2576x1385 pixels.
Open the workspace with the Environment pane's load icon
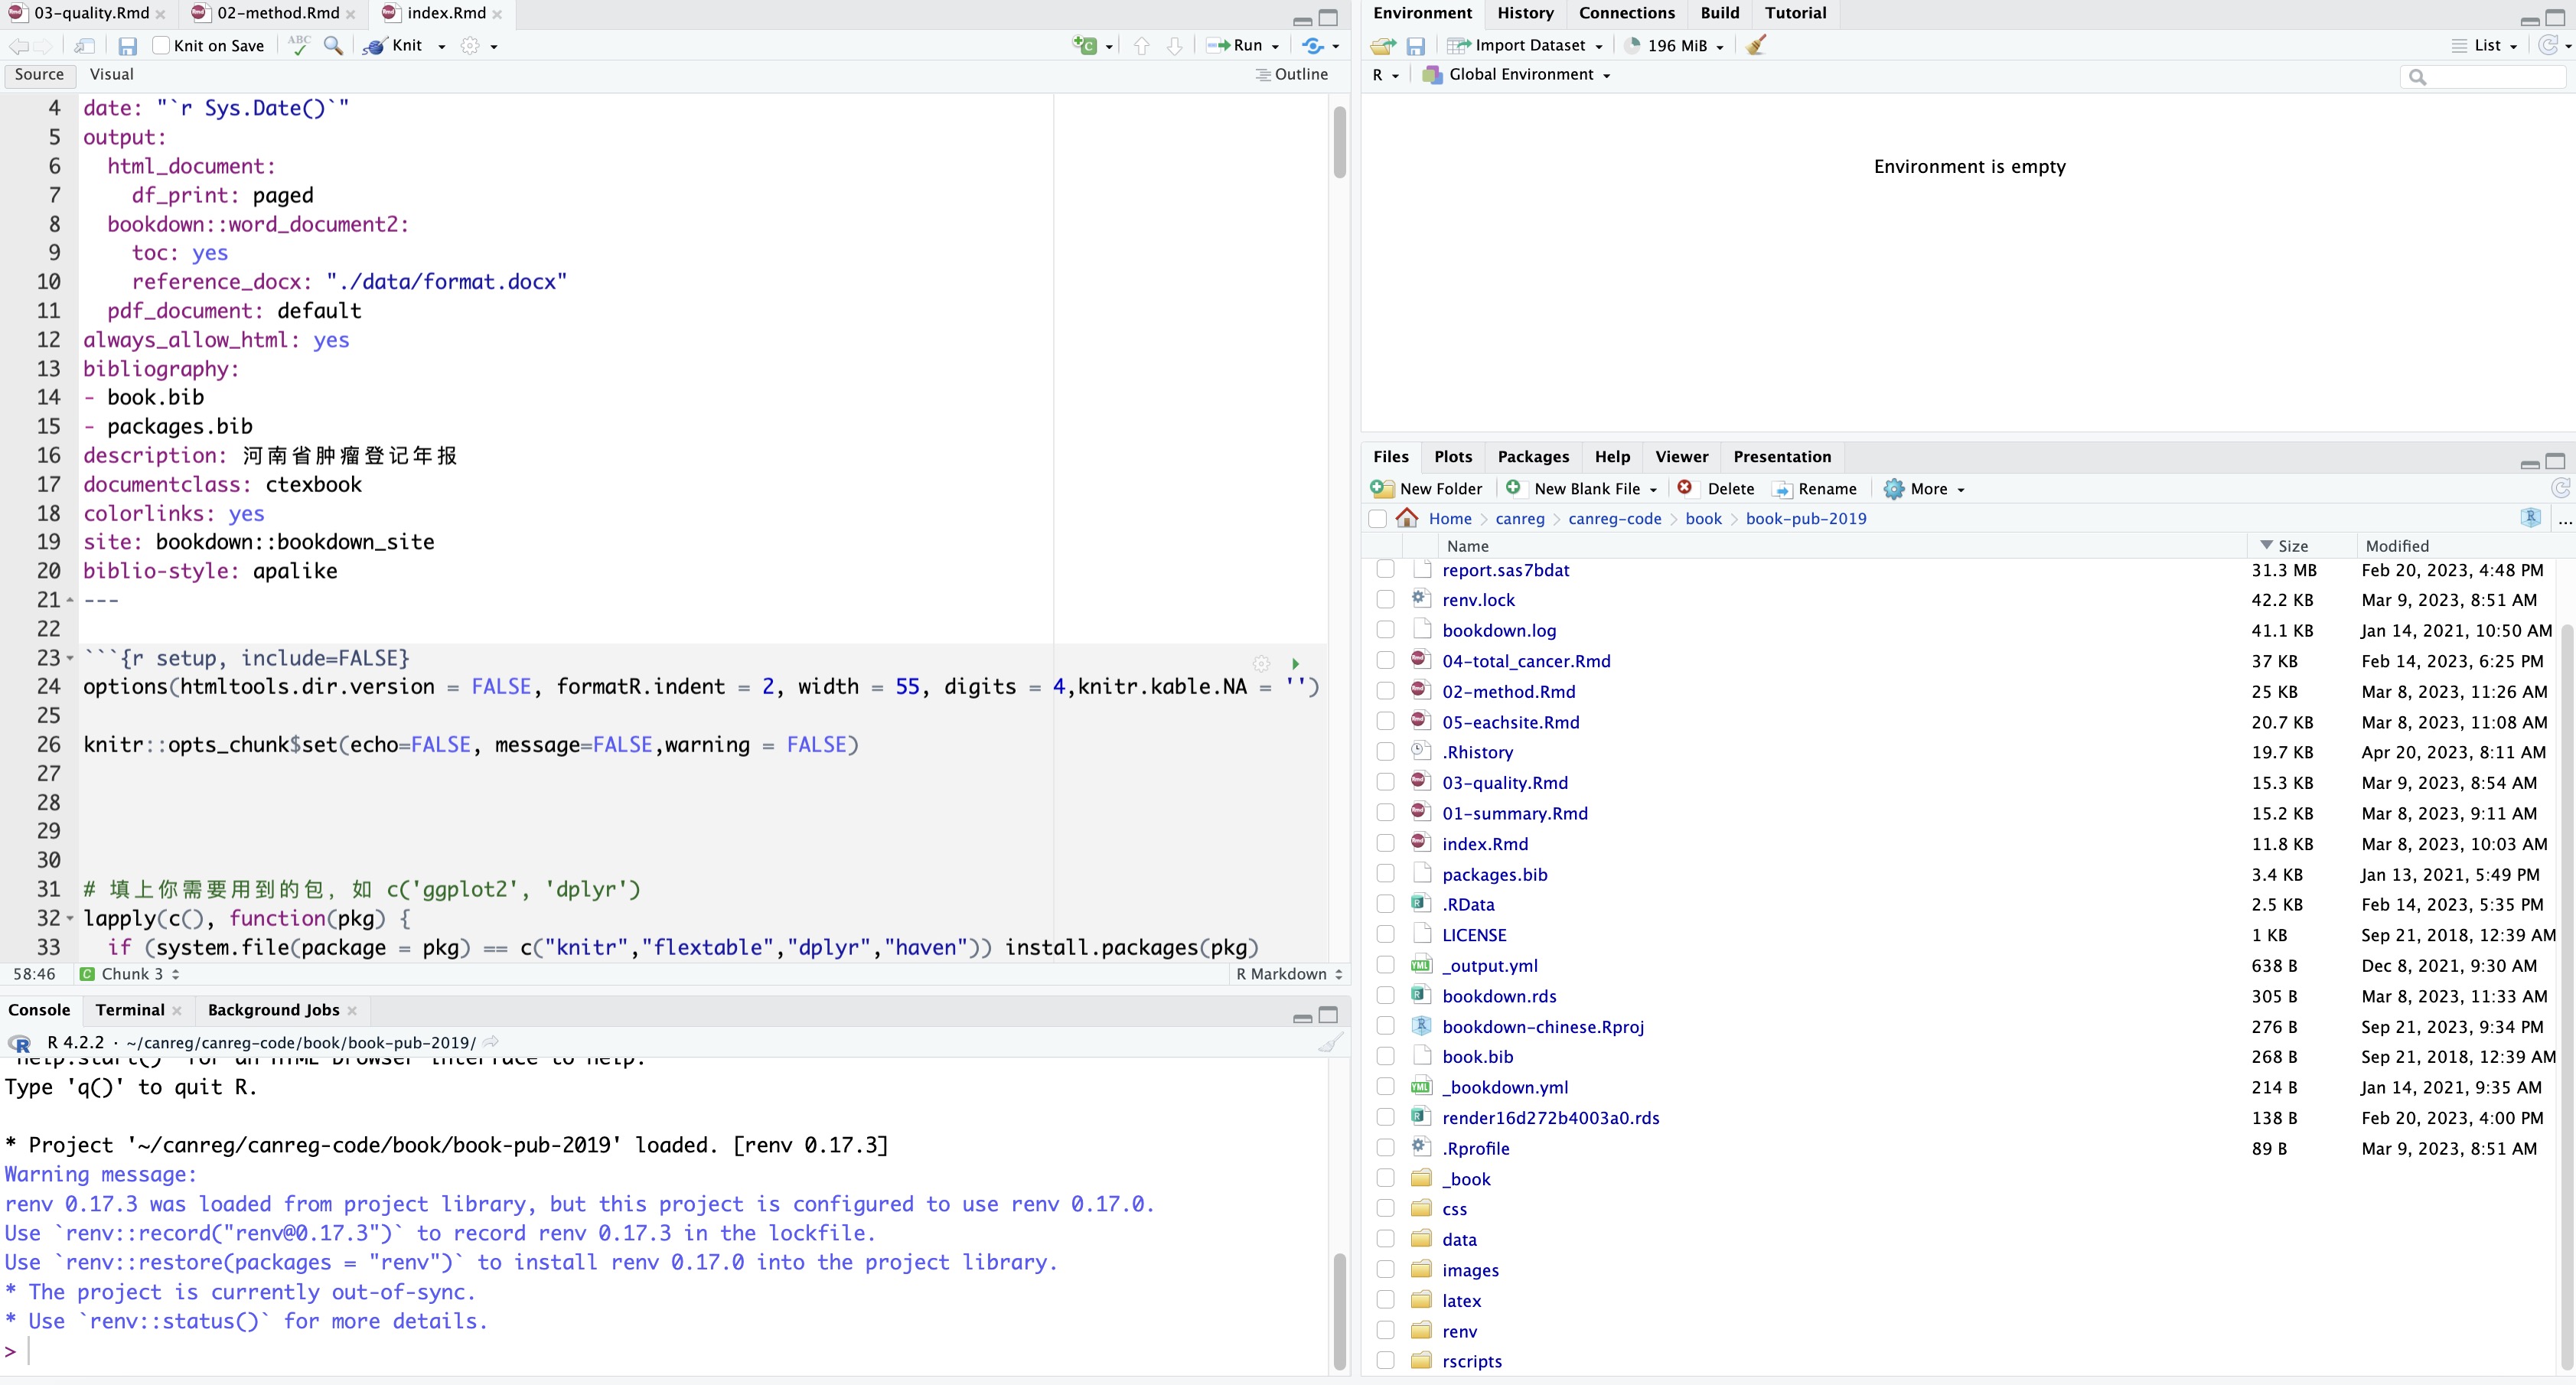click(1383, 46)
